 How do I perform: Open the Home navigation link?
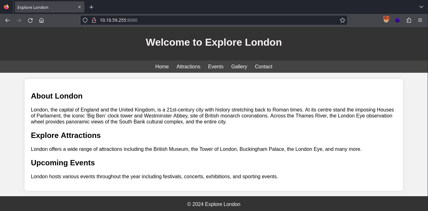pos(162,66)
